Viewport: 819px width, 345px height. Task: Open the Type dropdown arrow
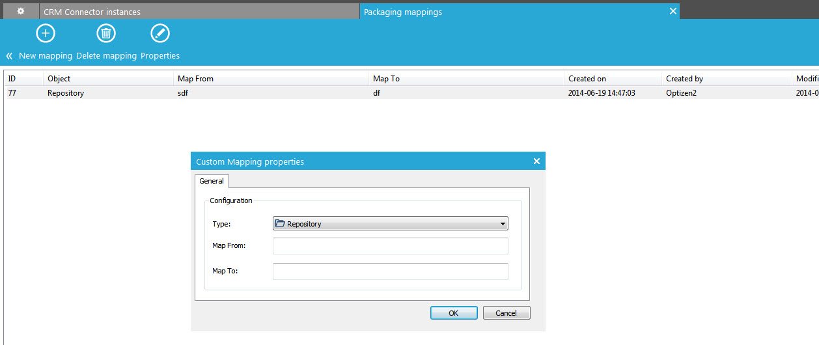(502, 224)
